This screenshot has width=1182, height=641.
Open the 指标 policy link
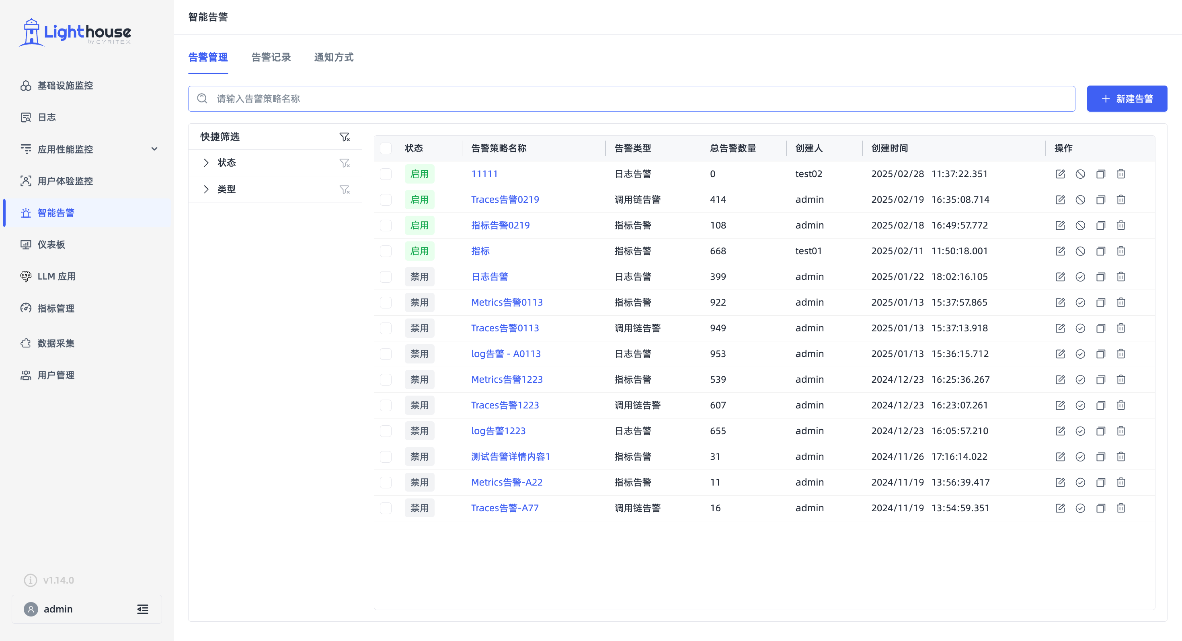[480, 251]
